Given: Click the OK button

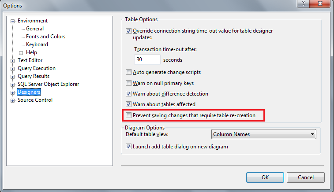Looking at the screenshot, I should 265,177.
